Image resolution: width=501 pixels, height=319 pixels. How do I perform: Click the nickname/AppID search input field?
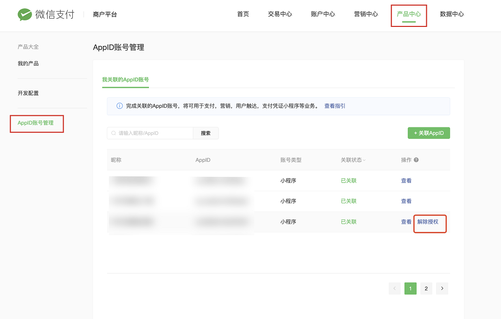[150, 133]
